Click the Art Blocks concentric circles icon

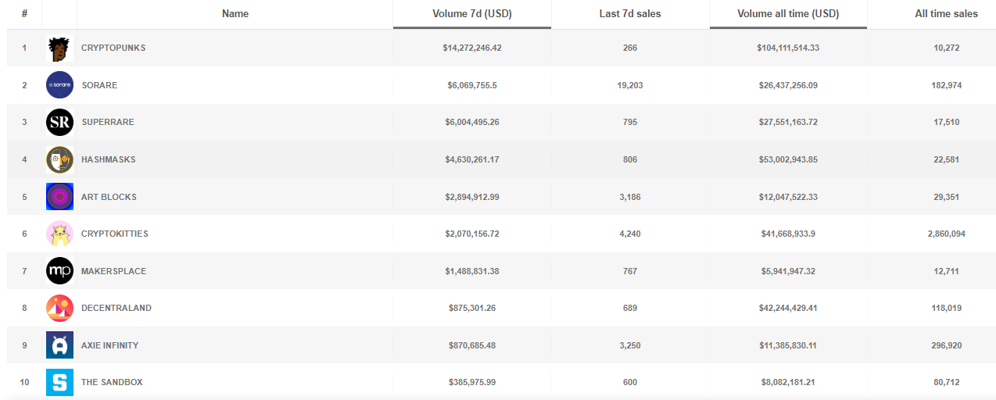[x=59, y=197]
